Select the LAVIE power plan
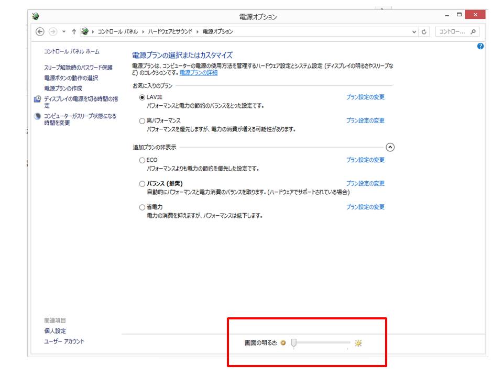503x377 pixels. (142, 97)
